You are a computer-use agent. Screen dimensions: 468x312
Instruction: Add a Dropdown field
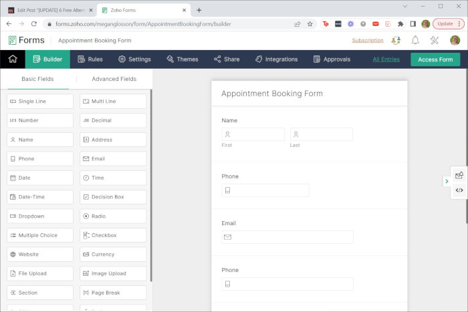[x=40, y=216]
